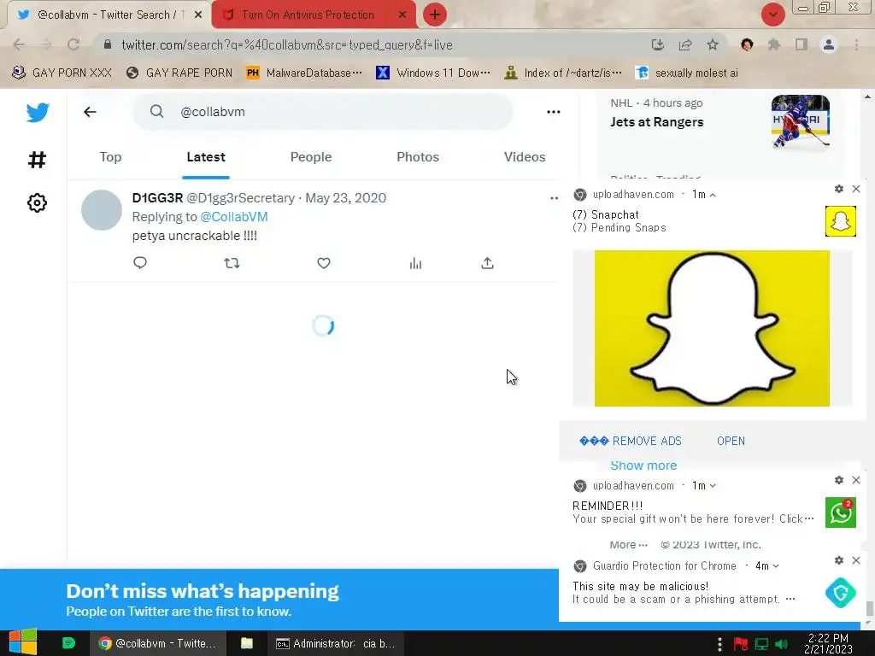Open Snapchat notification settings gear
The height and width of the screenshot is (656, 875).
pos(839,189)
